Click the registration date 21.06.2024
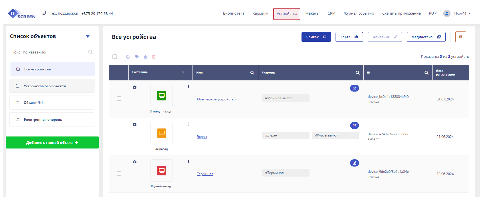Screen dimensions: 480x200 click(445, 137)
